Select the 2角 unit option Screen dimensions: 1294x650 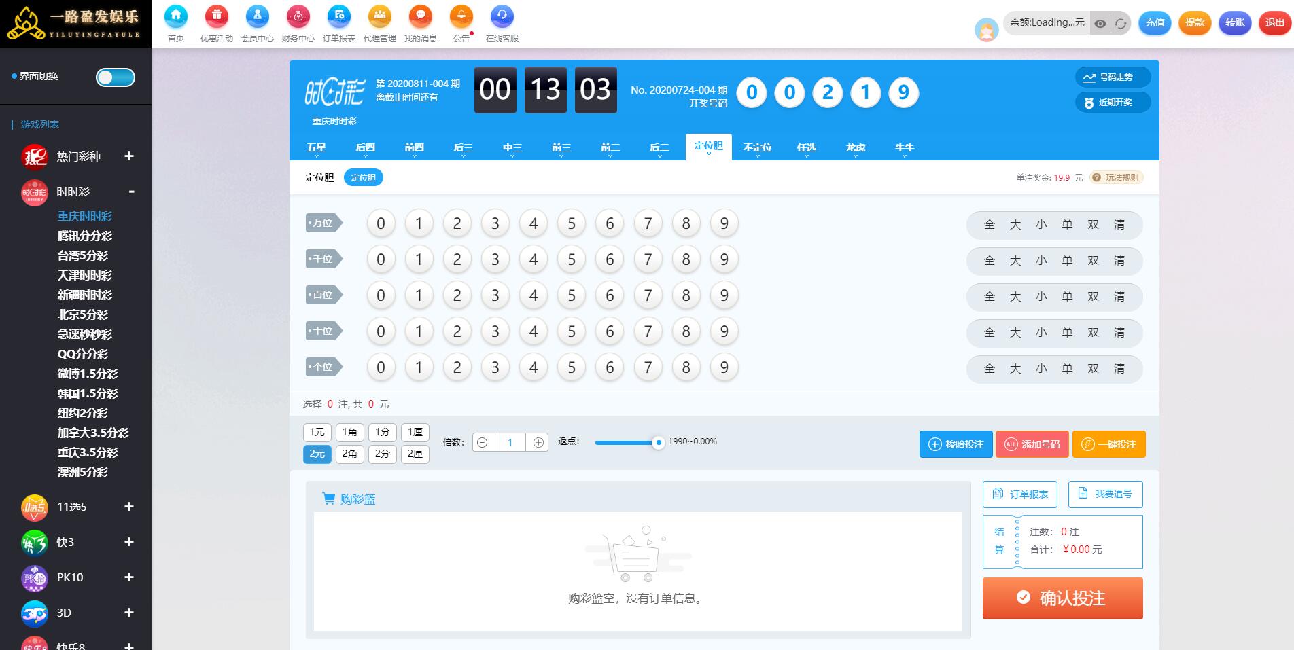tap(349, 454)
